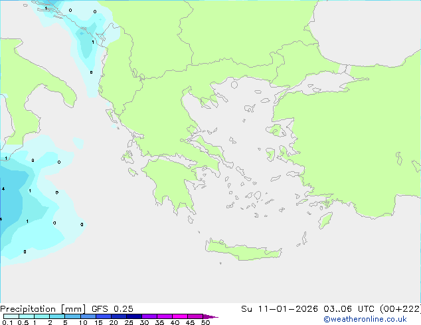This screenshot has height=325, width=421.
Task: Select the legend swatch between 1 and 2
Action: pos(42,316)
